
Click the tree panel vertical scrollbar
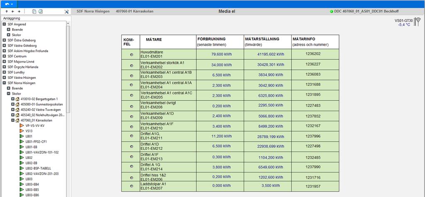[68, 69]
